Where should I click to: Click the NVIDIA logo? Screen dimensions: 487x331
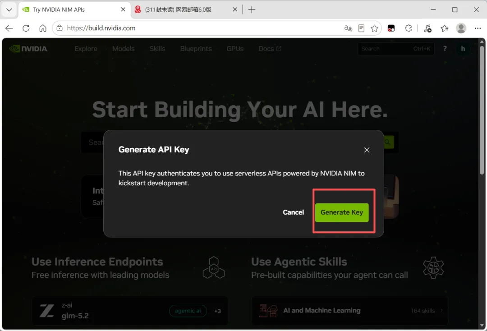coord(28,49)
